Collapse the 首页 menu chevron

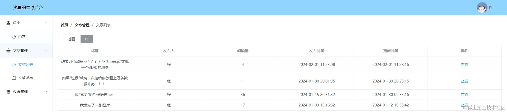[46, 23]
